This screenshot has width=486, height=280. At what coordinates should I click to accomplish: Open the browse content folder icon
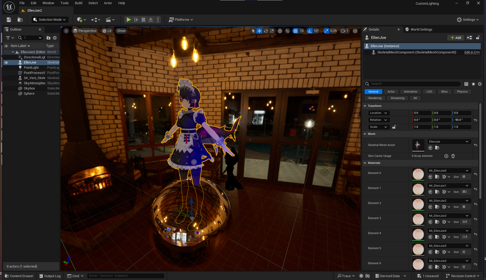pyautogui.click(x=20, y=20)
